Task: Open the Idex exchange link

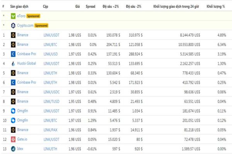Action: pos(20,149)
